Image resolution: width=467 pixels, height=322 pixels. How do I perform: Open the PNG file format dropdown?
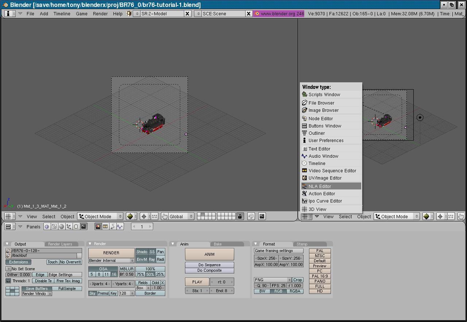[273, 280]
